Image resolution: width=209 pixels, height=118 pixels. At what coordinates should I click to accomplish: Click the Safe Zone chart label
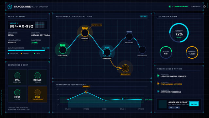(148, 100)
